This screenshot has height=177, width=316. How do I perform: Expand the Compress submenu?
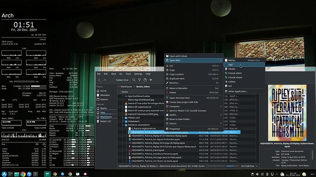pos(194,106)
